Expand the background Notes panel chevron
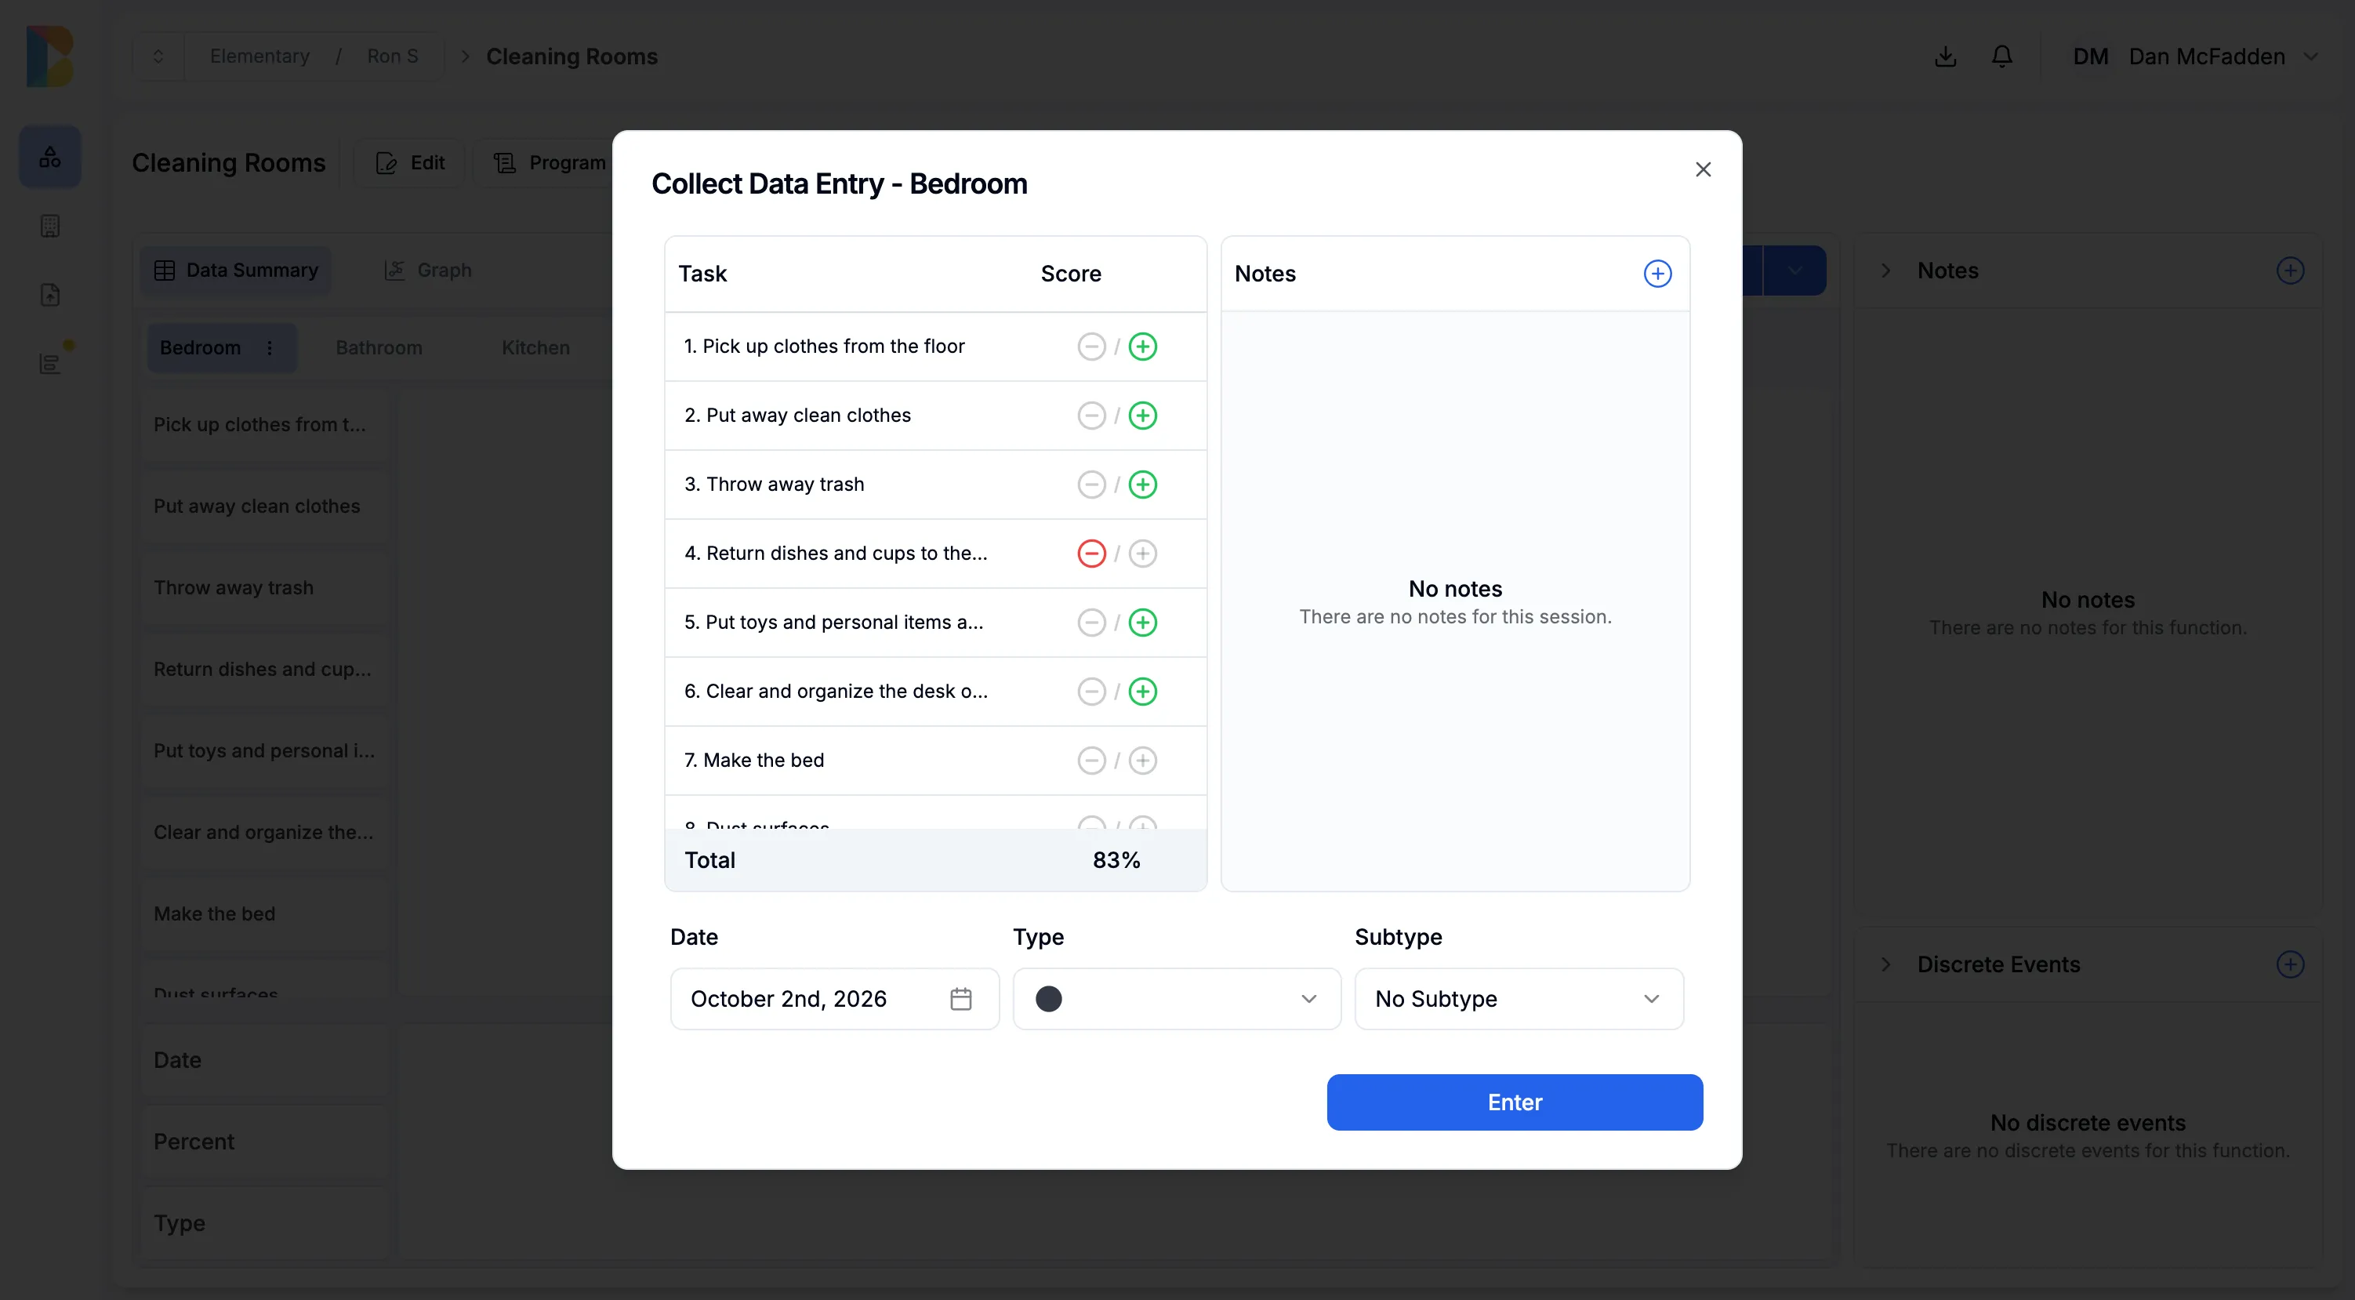Screen dimensions: 2355x1300 (1885, 271)
